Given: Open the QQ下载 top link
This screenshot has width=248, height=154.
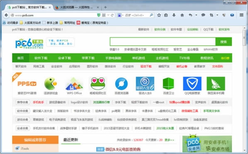Looking at the screenshot, I should pos(208,29).
